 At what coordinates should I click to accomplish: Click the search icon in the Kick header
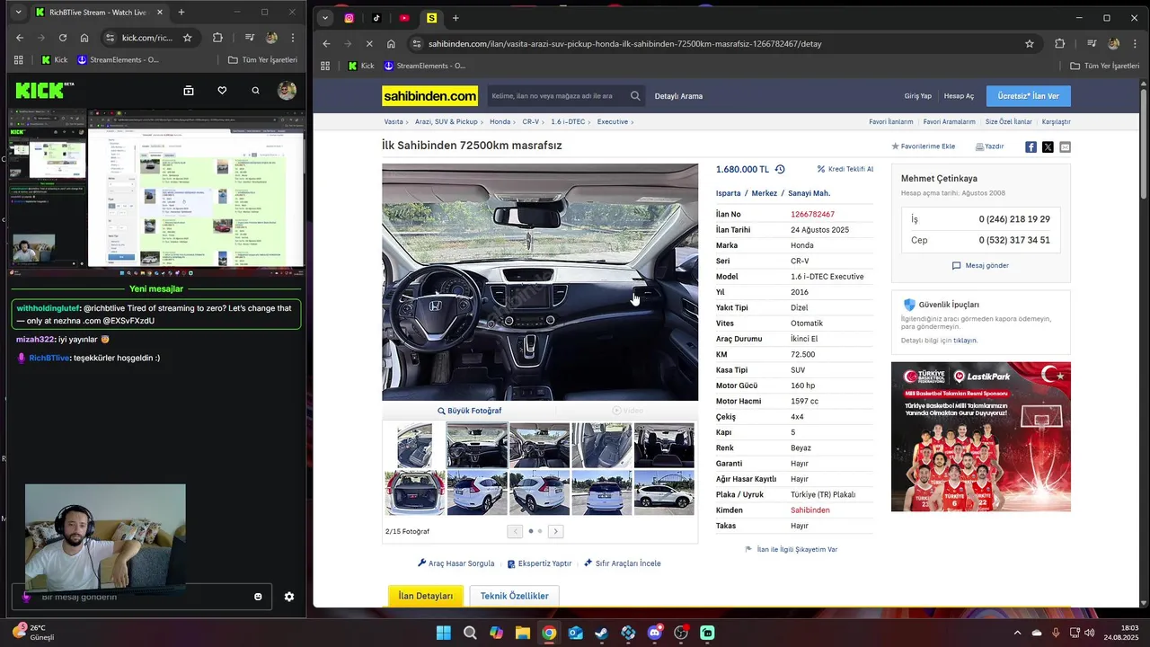[x=256, y=91]
